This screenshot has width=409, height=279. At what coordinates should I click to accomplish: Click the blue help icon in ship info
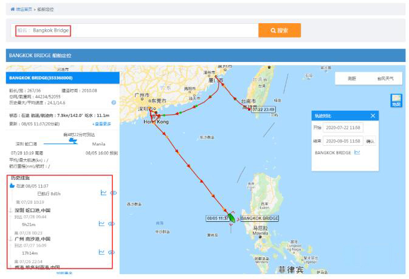point(114,102)
